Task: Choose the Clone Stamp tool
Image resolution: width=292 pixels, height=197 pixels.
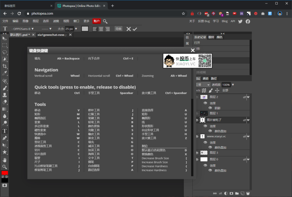Action: (x=4, y=95)
